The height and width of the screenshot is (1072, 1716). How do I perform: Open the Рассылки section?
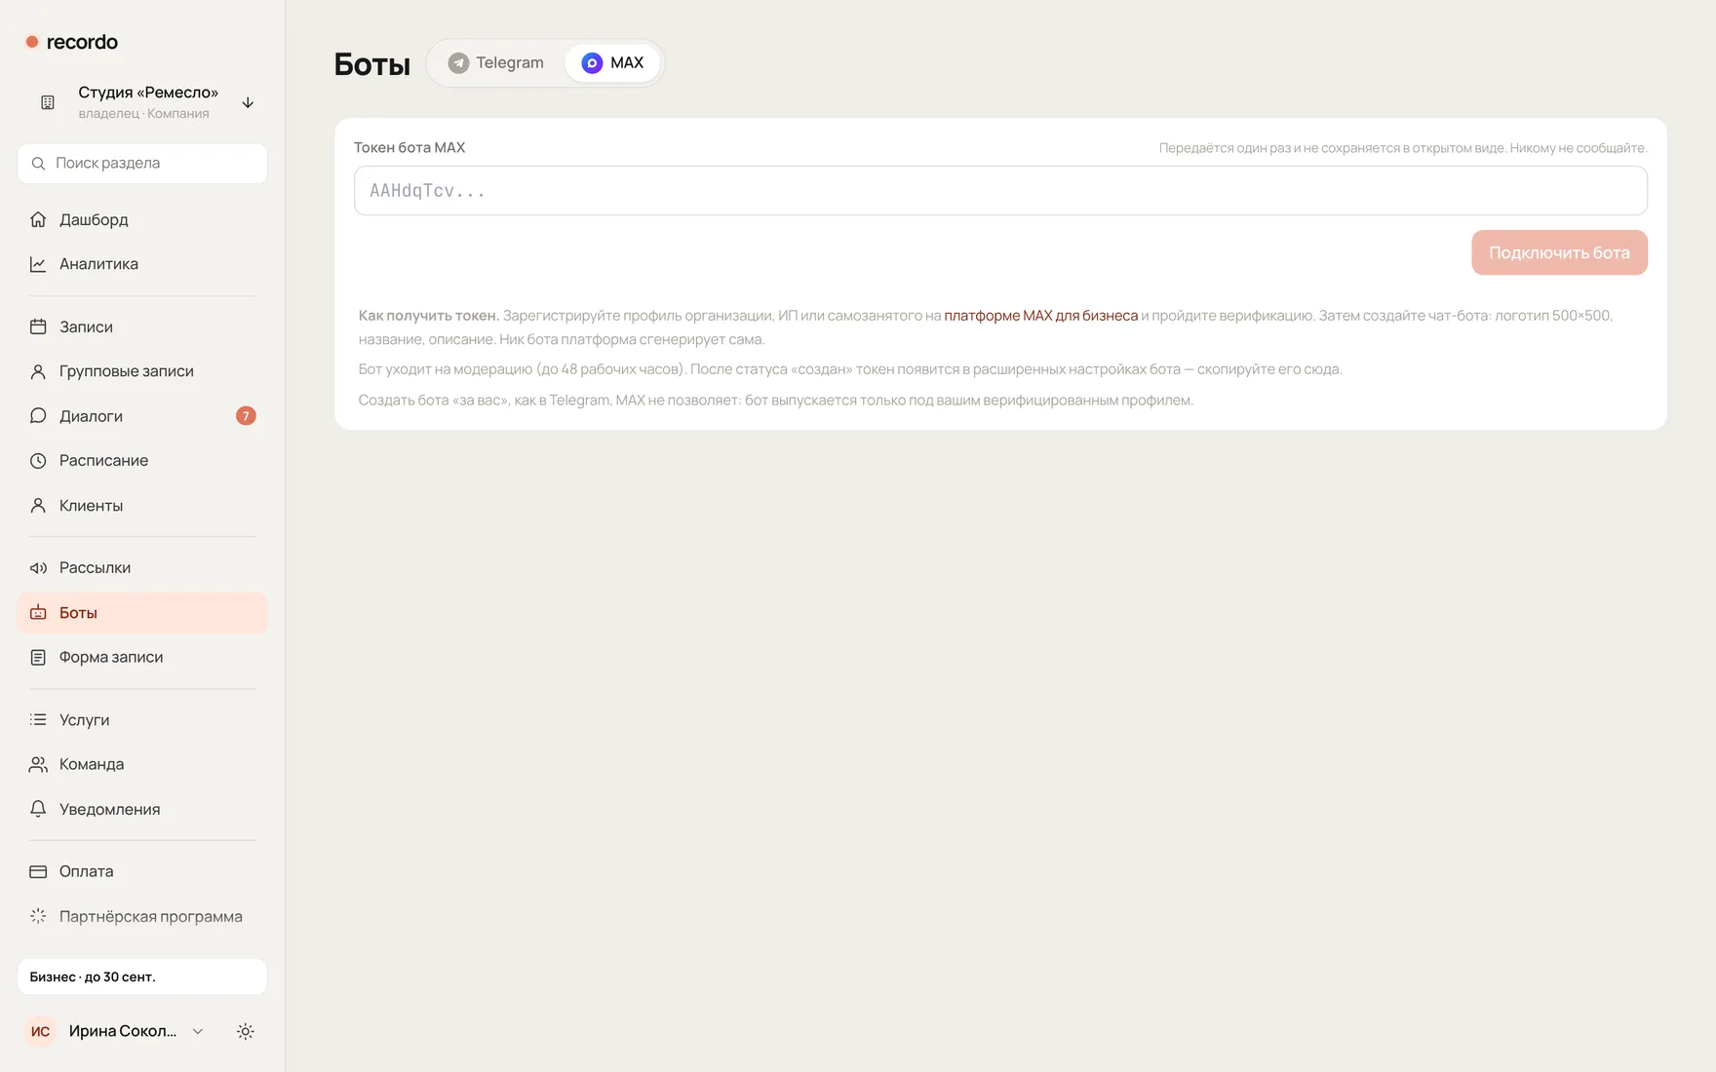click(x=142, y=568)
